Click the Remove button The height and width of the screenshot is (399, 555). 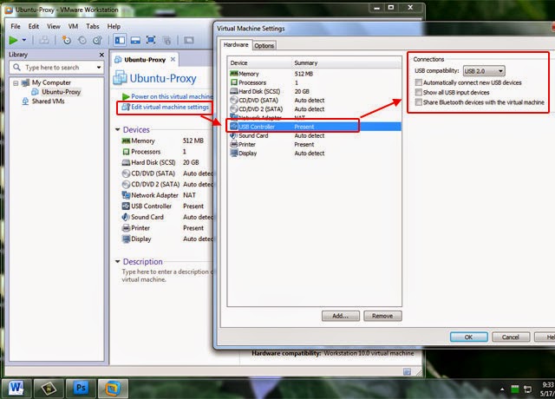(x=382, y=316)
